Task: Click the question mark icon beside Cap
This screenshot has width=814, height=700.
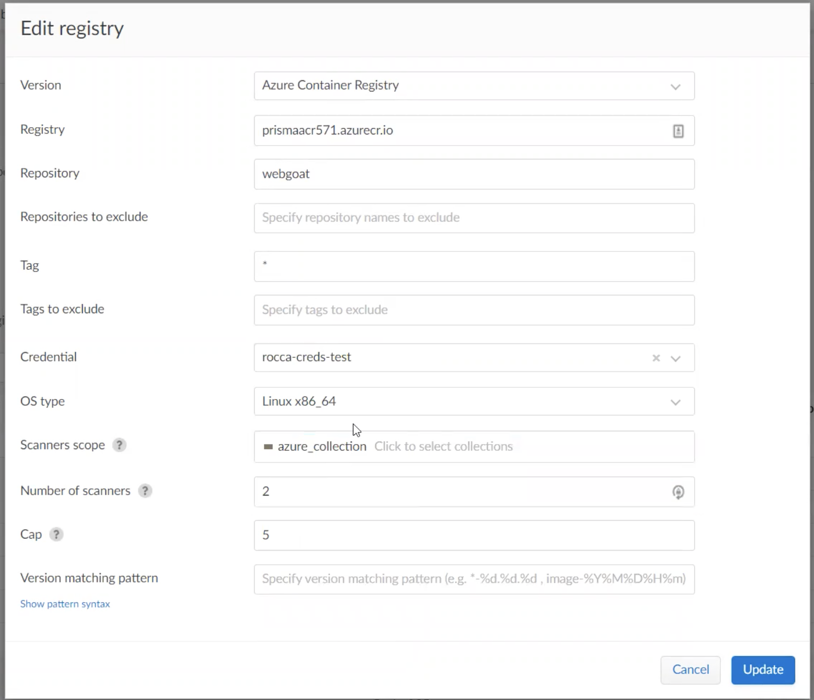Action: click(x=56, y=534)
